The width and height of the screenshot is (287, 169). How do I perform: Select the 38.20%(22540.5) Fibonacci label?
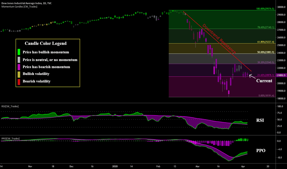click(265, 62)
